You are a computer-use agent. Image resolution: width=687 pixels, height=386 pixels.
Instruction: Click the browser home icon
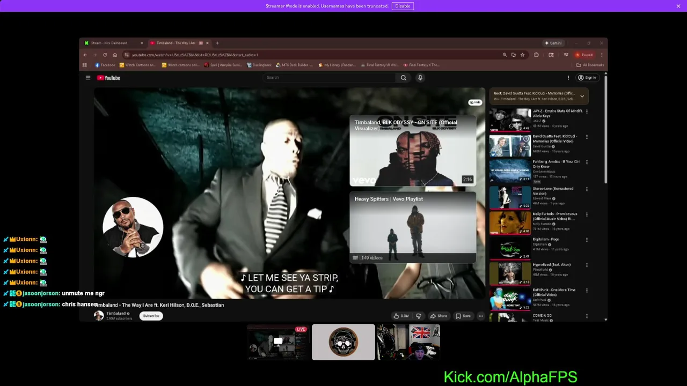click(115, 55)
